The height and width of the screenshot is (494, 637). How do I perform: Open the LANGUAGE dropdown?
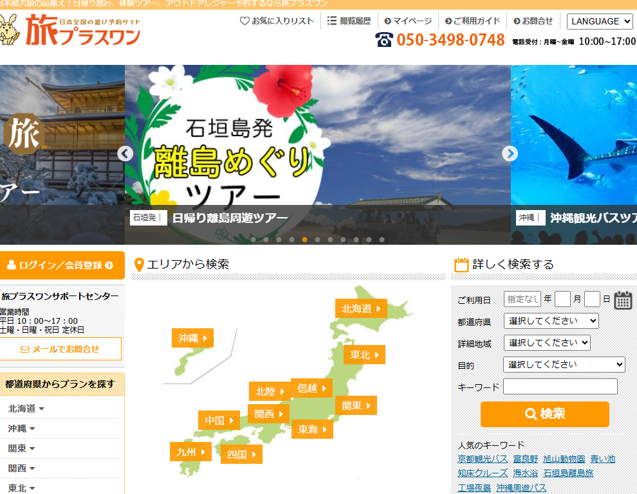(599, 21)
